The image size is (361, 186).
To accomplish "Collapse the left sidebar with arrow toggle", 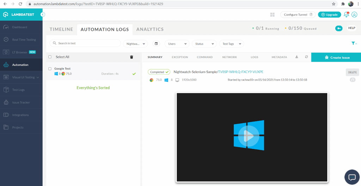I will coord(43,15).
